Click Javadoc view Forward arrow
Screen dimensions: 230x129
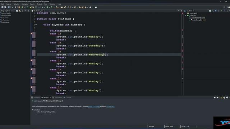pos(217,97)
